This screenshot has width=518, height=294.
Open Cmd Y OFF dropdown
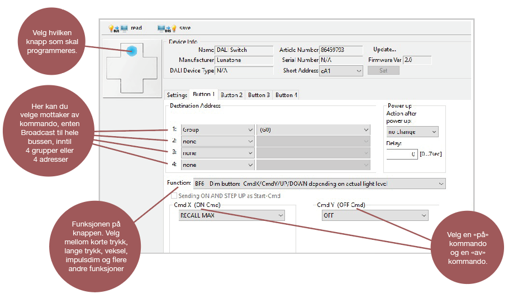point(374,216)
